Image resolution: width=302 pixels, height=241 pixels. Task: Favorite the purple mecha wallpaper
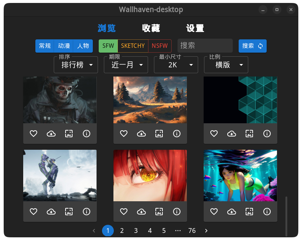[x=34, y=212]
